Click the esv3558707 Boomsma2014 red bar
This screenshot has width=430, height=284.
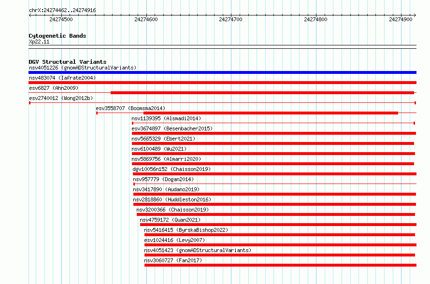pyautogui.click(x=271, y=113)
